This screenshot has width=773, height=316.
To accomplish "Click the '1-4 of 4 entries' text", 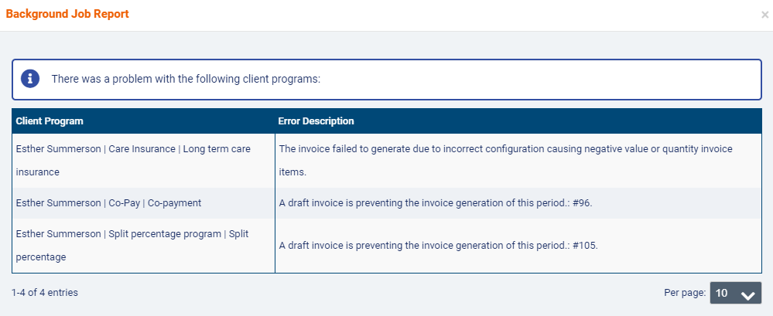I will click(x=45, y=293).
